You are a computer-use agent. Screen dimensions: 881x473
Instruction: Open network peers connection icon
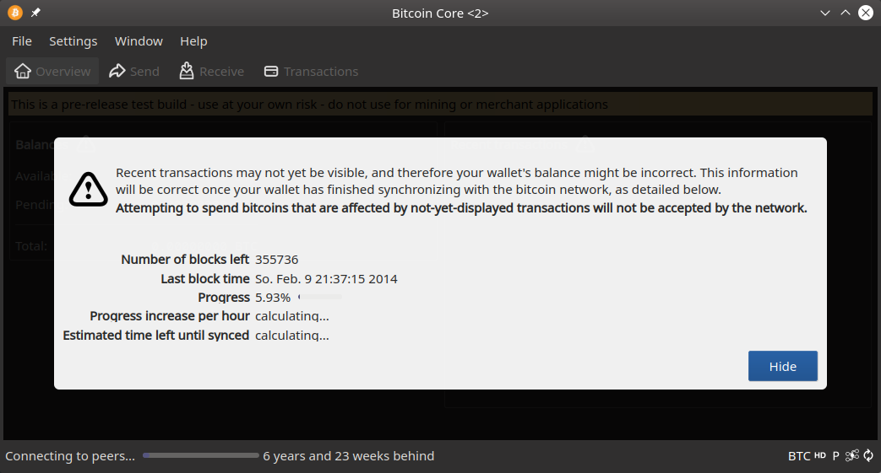pyautogui.click(x=851, y=455)
